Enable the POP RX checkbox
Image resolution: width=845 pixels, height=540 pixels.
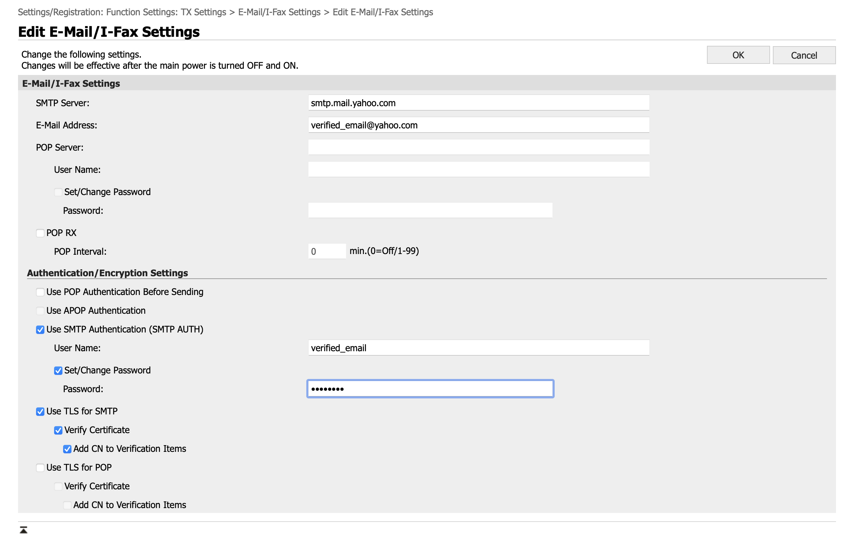click(40, 233)
